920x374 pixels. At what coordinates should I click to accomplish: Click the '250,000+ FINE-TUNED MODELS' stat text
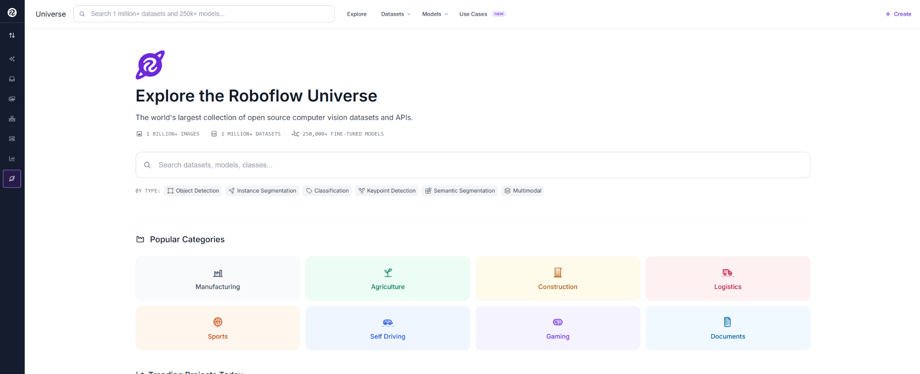pyautogui.click(x=343, y=134)
